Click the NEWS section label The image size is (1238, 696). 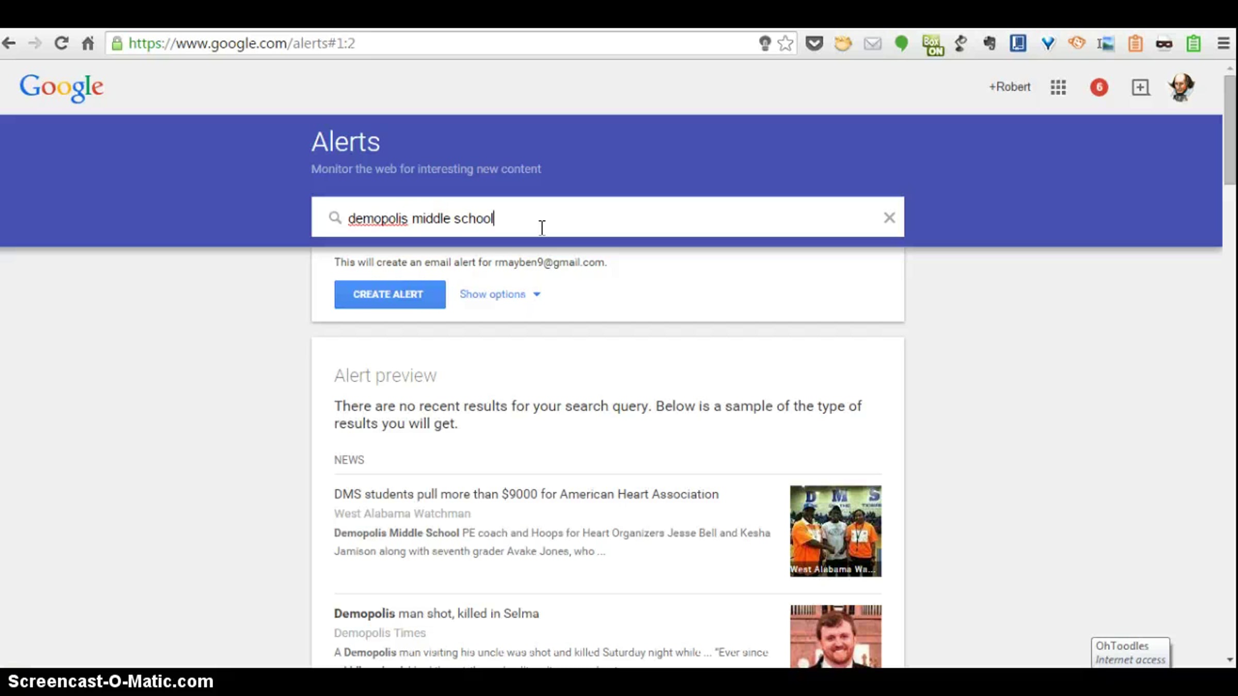coord(349,460)
